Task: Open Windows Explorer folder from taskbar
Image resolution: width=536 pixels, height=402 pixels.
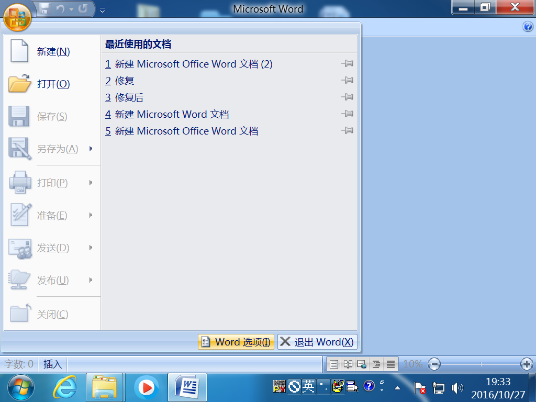Action: point(105,388)
